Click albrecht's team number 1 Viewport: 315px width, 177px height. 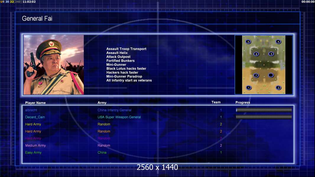click(x=221, y=110)
